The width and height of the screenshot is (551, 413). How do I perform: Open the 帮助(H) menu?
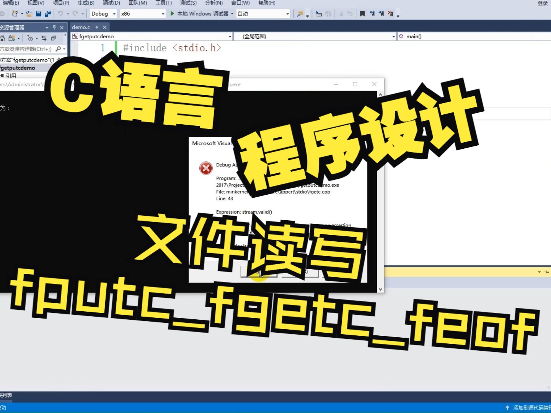267,3
